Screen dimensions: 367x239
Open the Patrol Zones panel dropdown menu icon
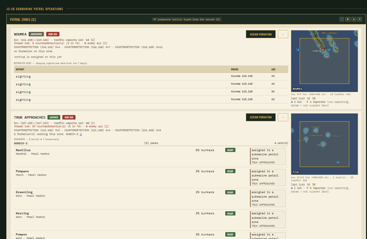point(342,19)
